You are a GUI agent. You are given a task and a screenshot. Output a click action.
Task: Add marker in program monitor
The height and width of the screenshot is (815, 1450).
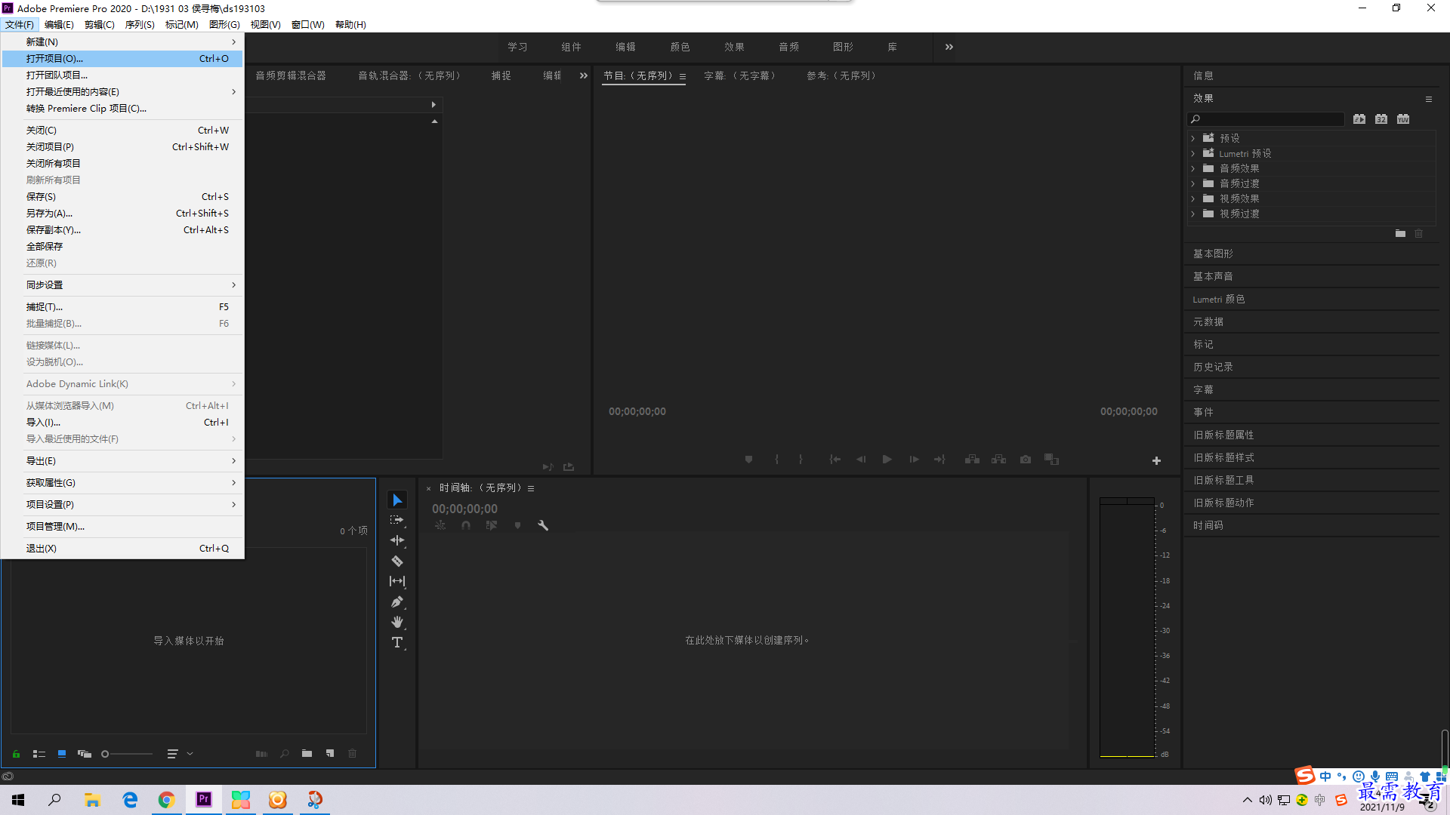(748, 459)
